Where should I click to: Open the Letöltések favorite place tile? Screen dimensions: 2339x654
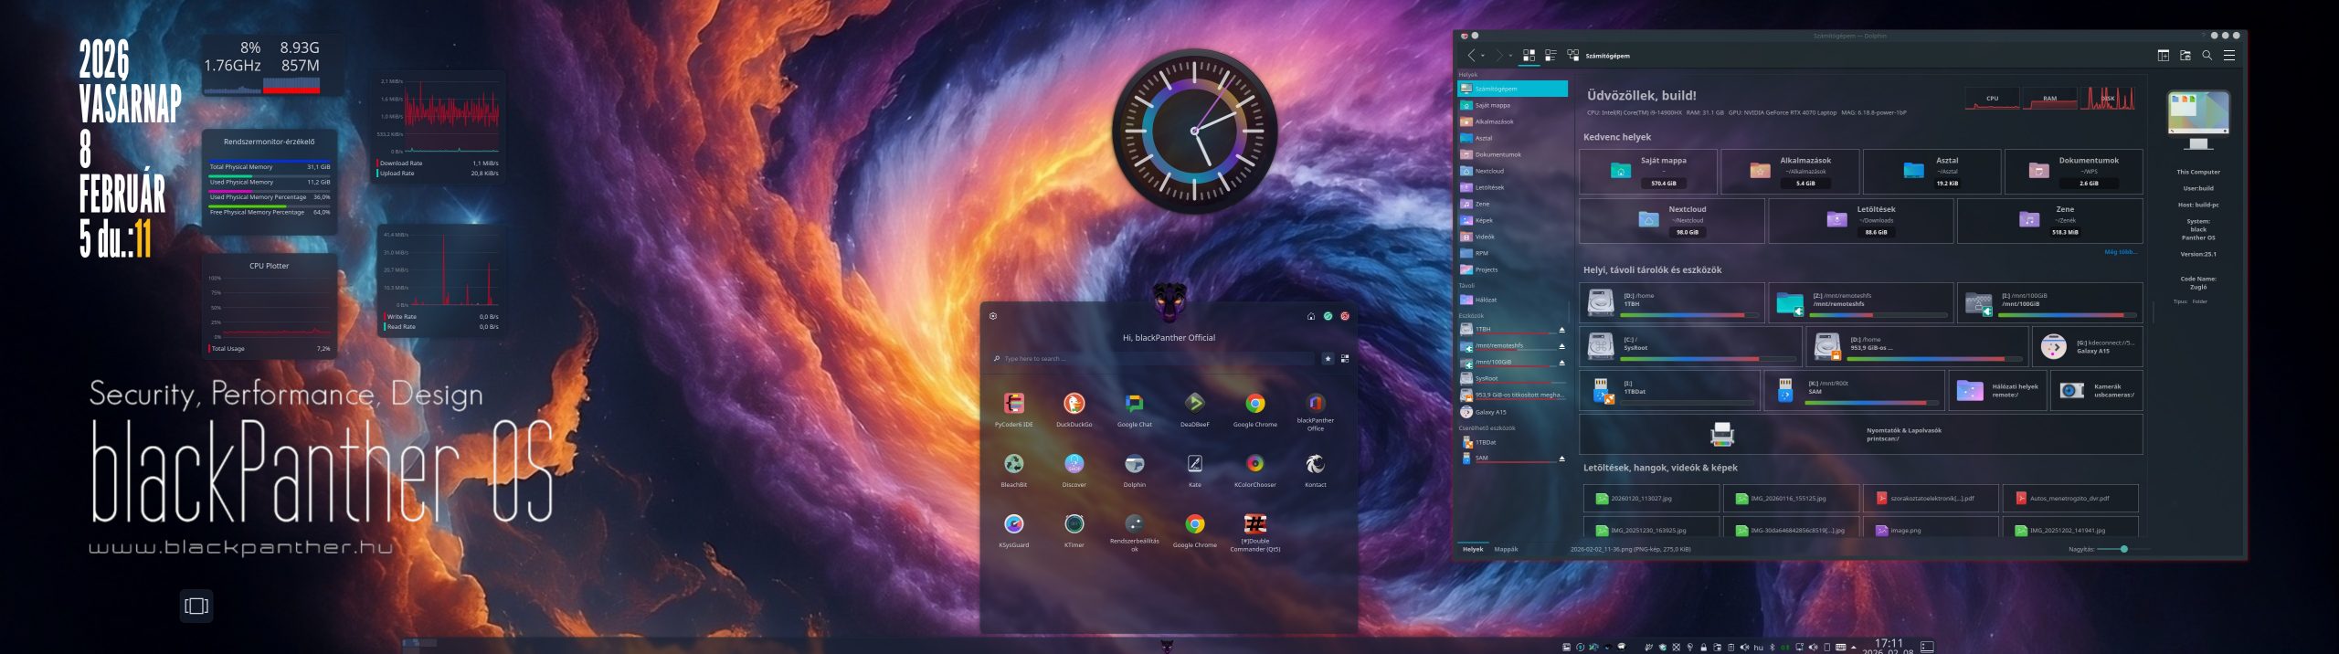1860,220
